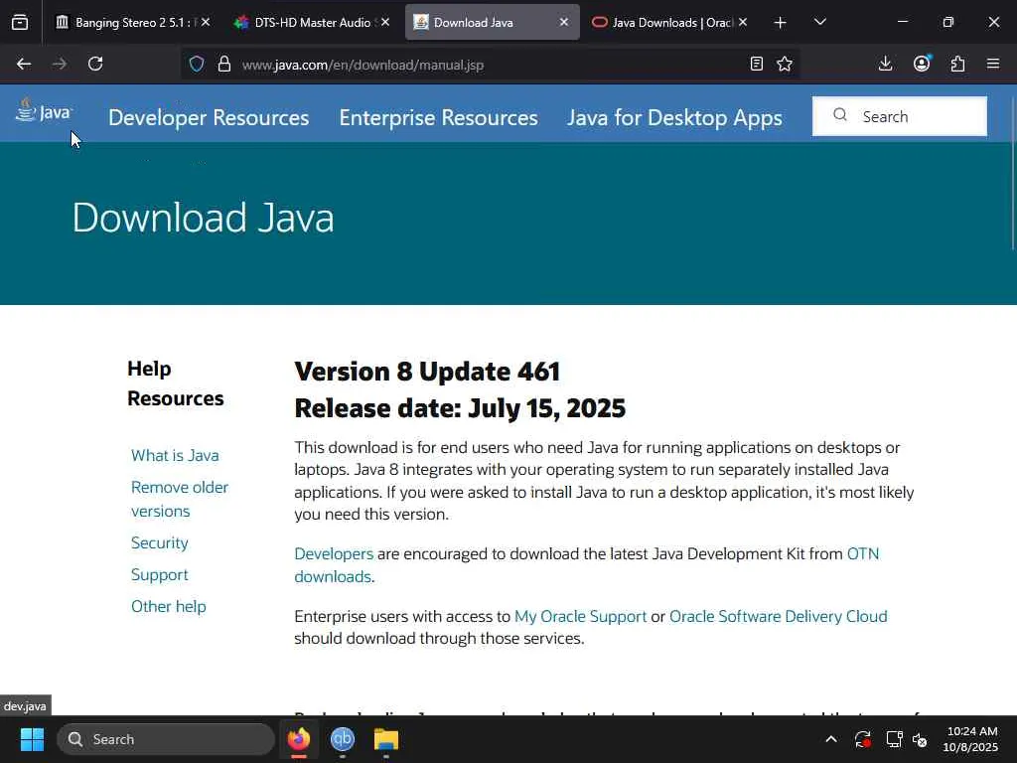This screenshot has width=1017, height=763.
Task: Open the Support help link
Action: (x=160, y=575)
